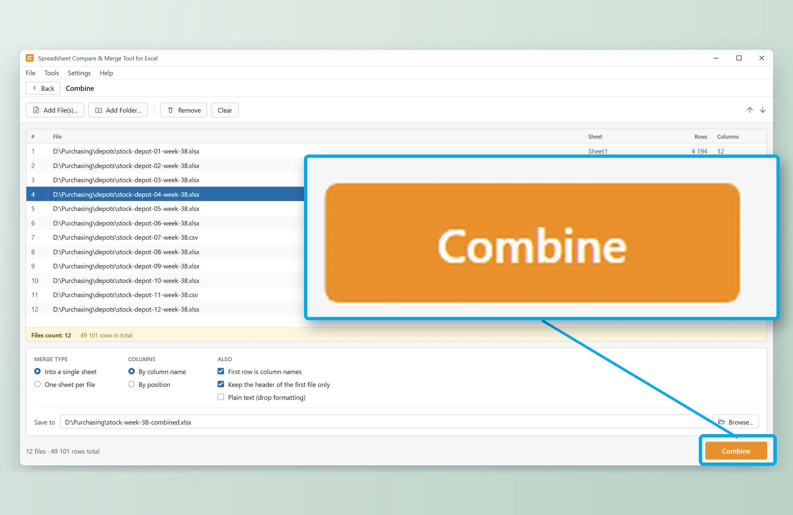Select stock-depot-03-week-38.xlsx row
Image resolution: width=793 pixels, height=515 pixels.
[x=165, y=180]
